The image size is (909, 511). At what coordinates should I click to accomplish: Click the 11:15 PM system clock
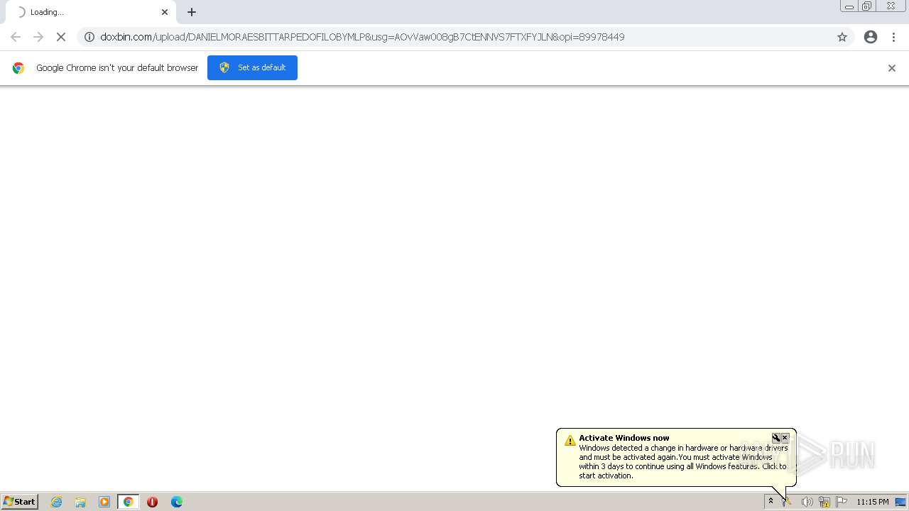[x=872, y=502]
